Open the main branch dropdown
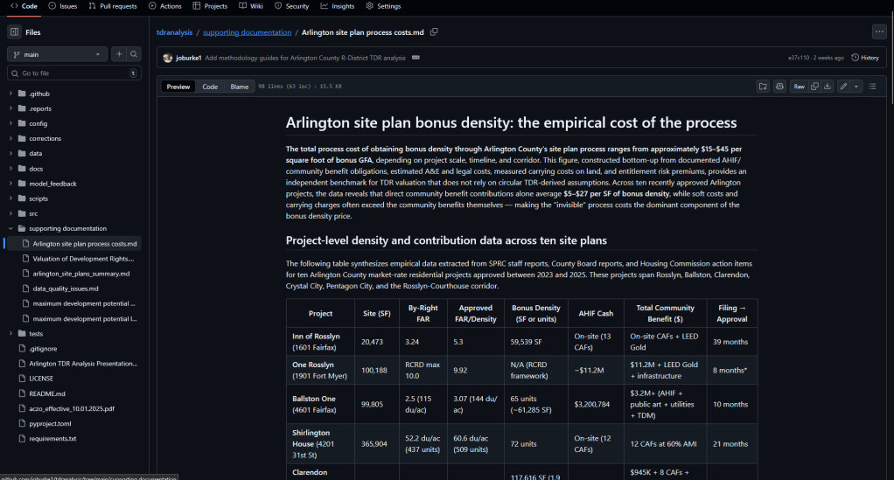The height and width of the screenshot is (480, 894). 58,54
